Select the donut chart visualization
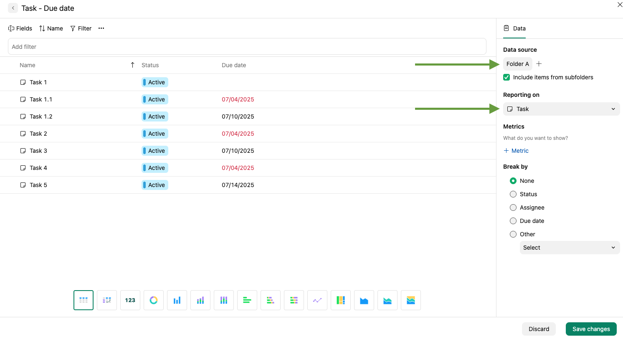 click(x=154, y=300)
